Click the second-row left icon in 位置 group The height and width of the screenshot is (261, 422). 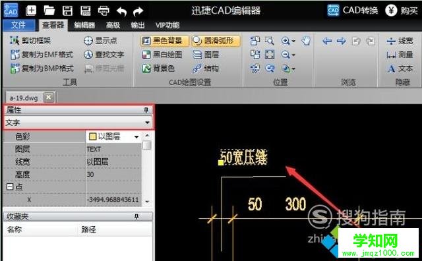(x=255, y=55)
